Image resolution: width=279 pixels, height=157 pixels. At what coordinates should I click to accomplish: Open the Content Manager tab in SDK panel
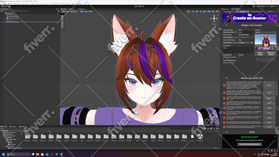click(256, 12)
